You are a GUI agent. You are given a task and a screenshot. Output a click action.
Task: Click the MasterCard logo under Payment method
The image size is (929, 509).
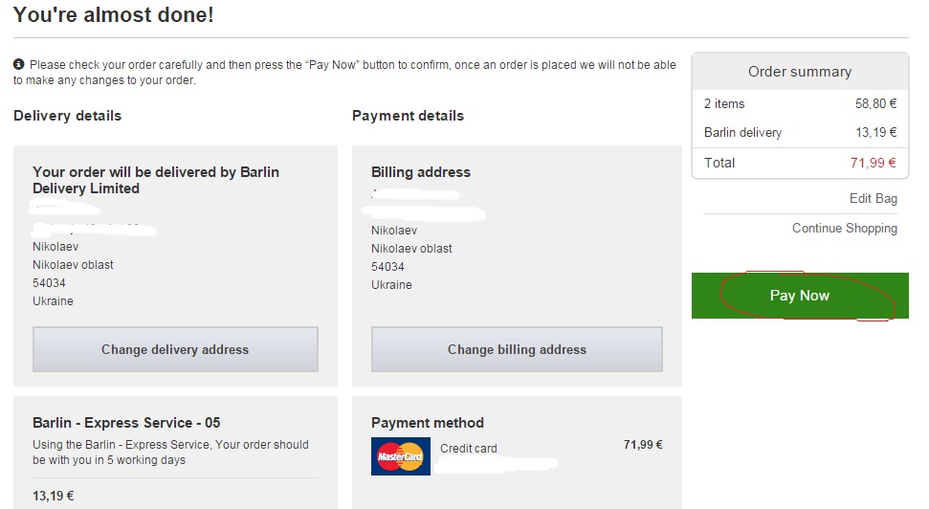400,457
